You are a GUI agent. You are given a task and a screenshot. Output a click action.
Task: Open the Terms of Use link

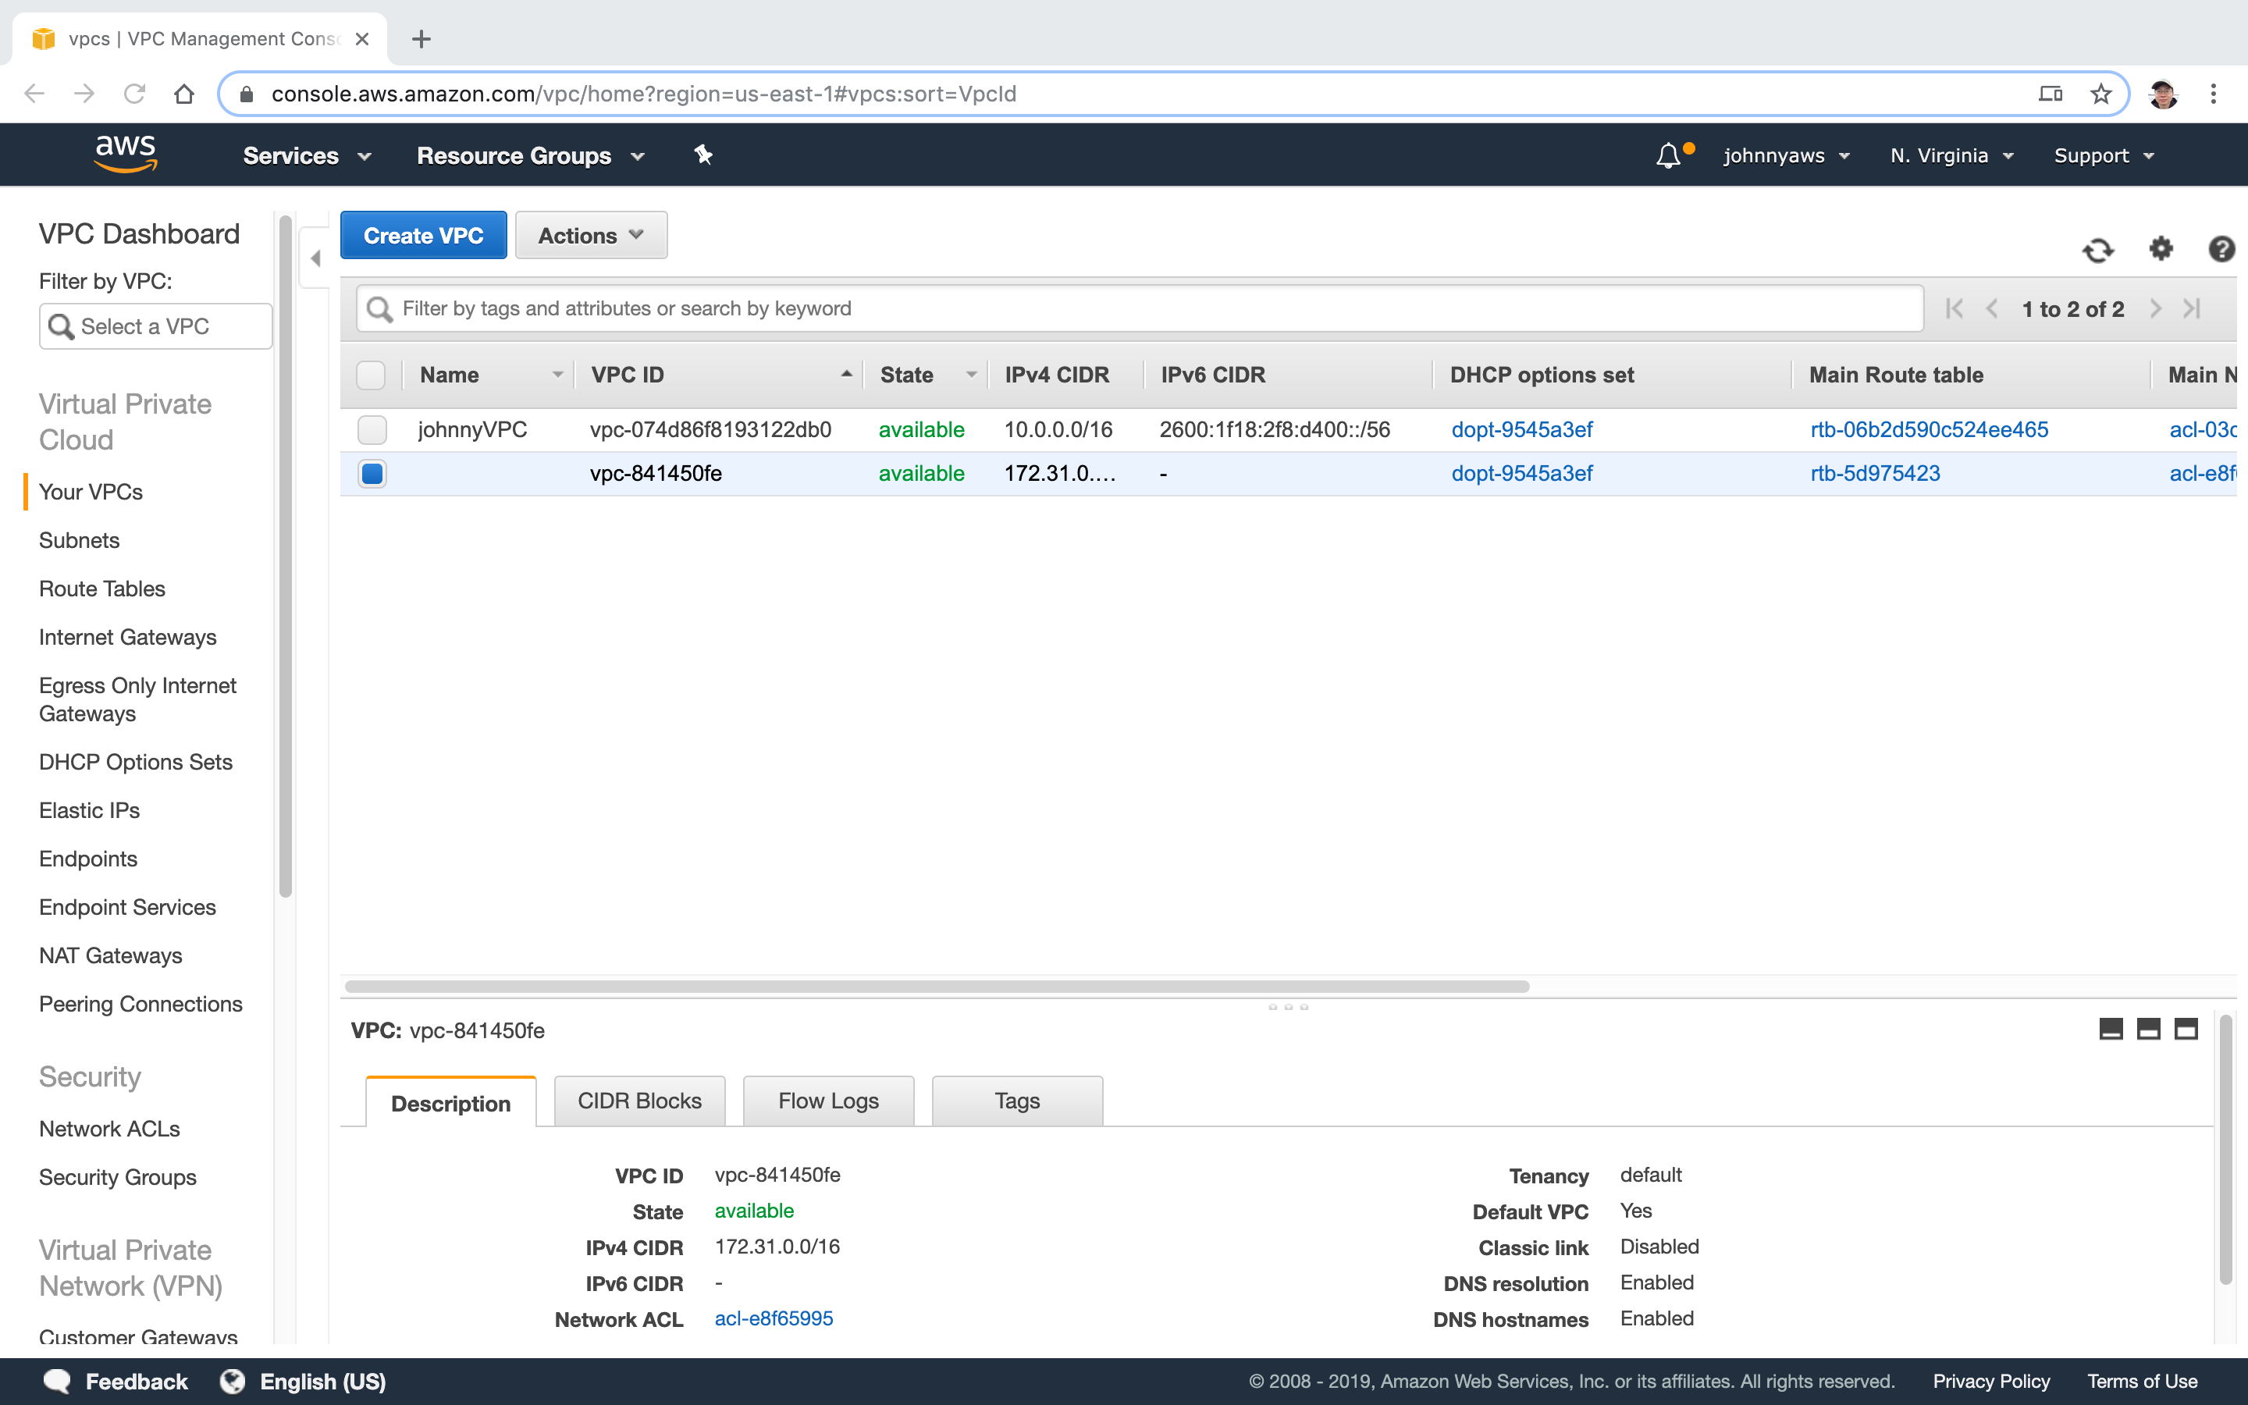[2142, 1381]
